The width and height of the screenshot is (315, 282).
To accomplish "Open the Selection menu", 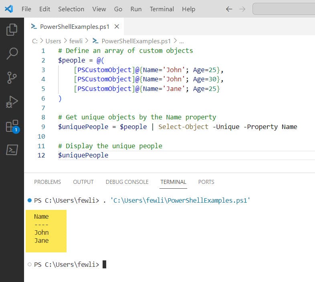I will tap(71, 9).
